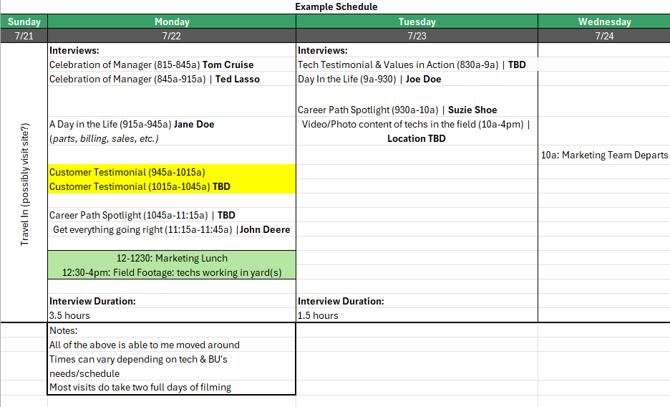The image size is (670, 407).
Task: Select the rotated "Travel In" cell
Action: point(24,185)
